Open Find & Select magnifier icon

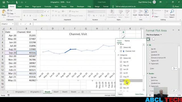point(172,11)
